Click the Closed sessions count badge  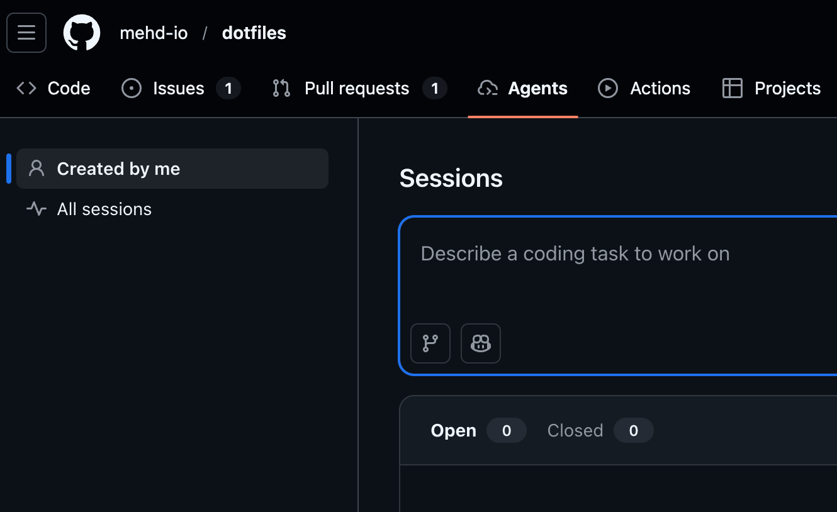(634, 430)
